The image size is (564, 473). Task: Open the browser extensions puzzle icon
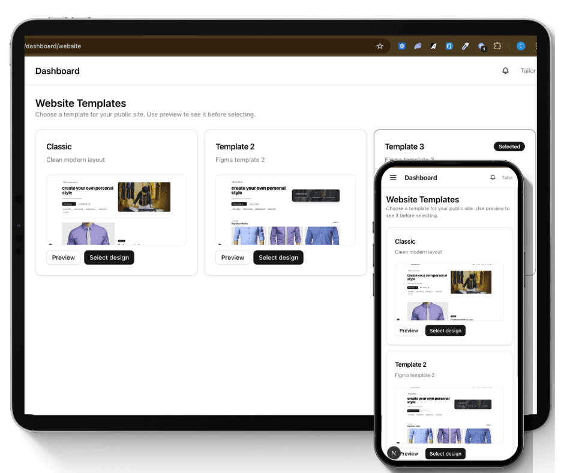[x=497, y=46]
